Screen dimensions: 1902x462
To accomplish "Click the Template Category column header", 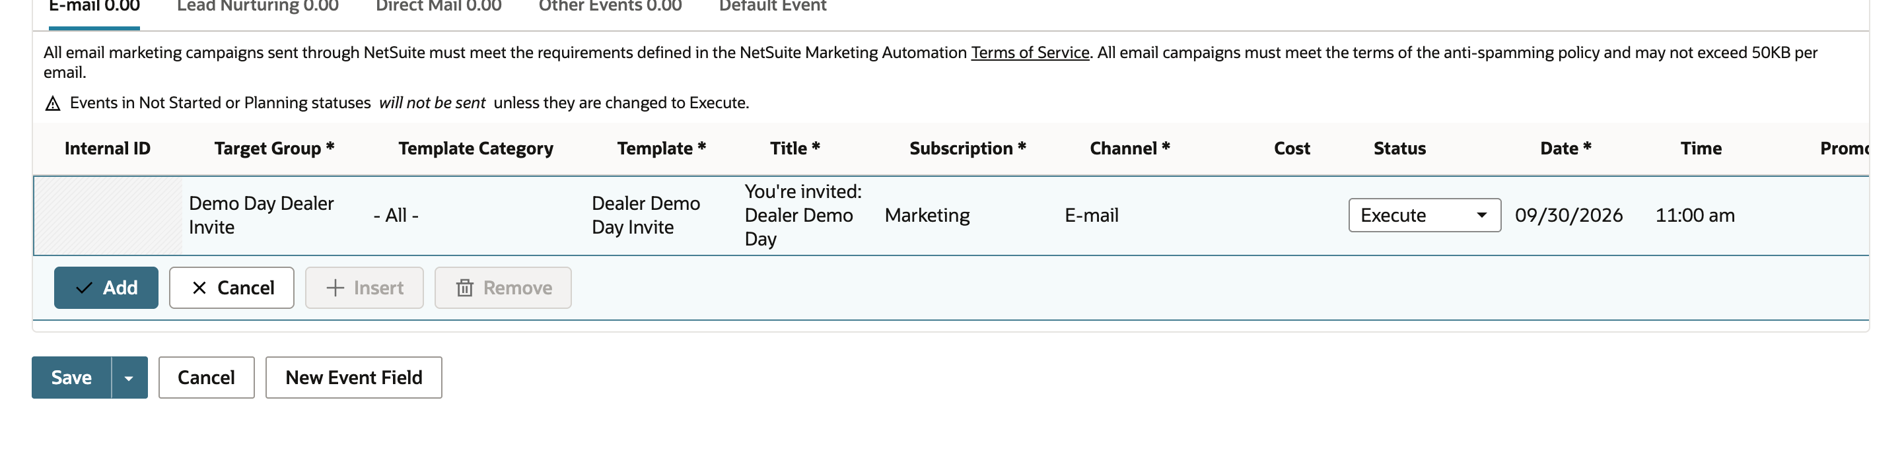I will pyautogui.click(x=476, y=148).
